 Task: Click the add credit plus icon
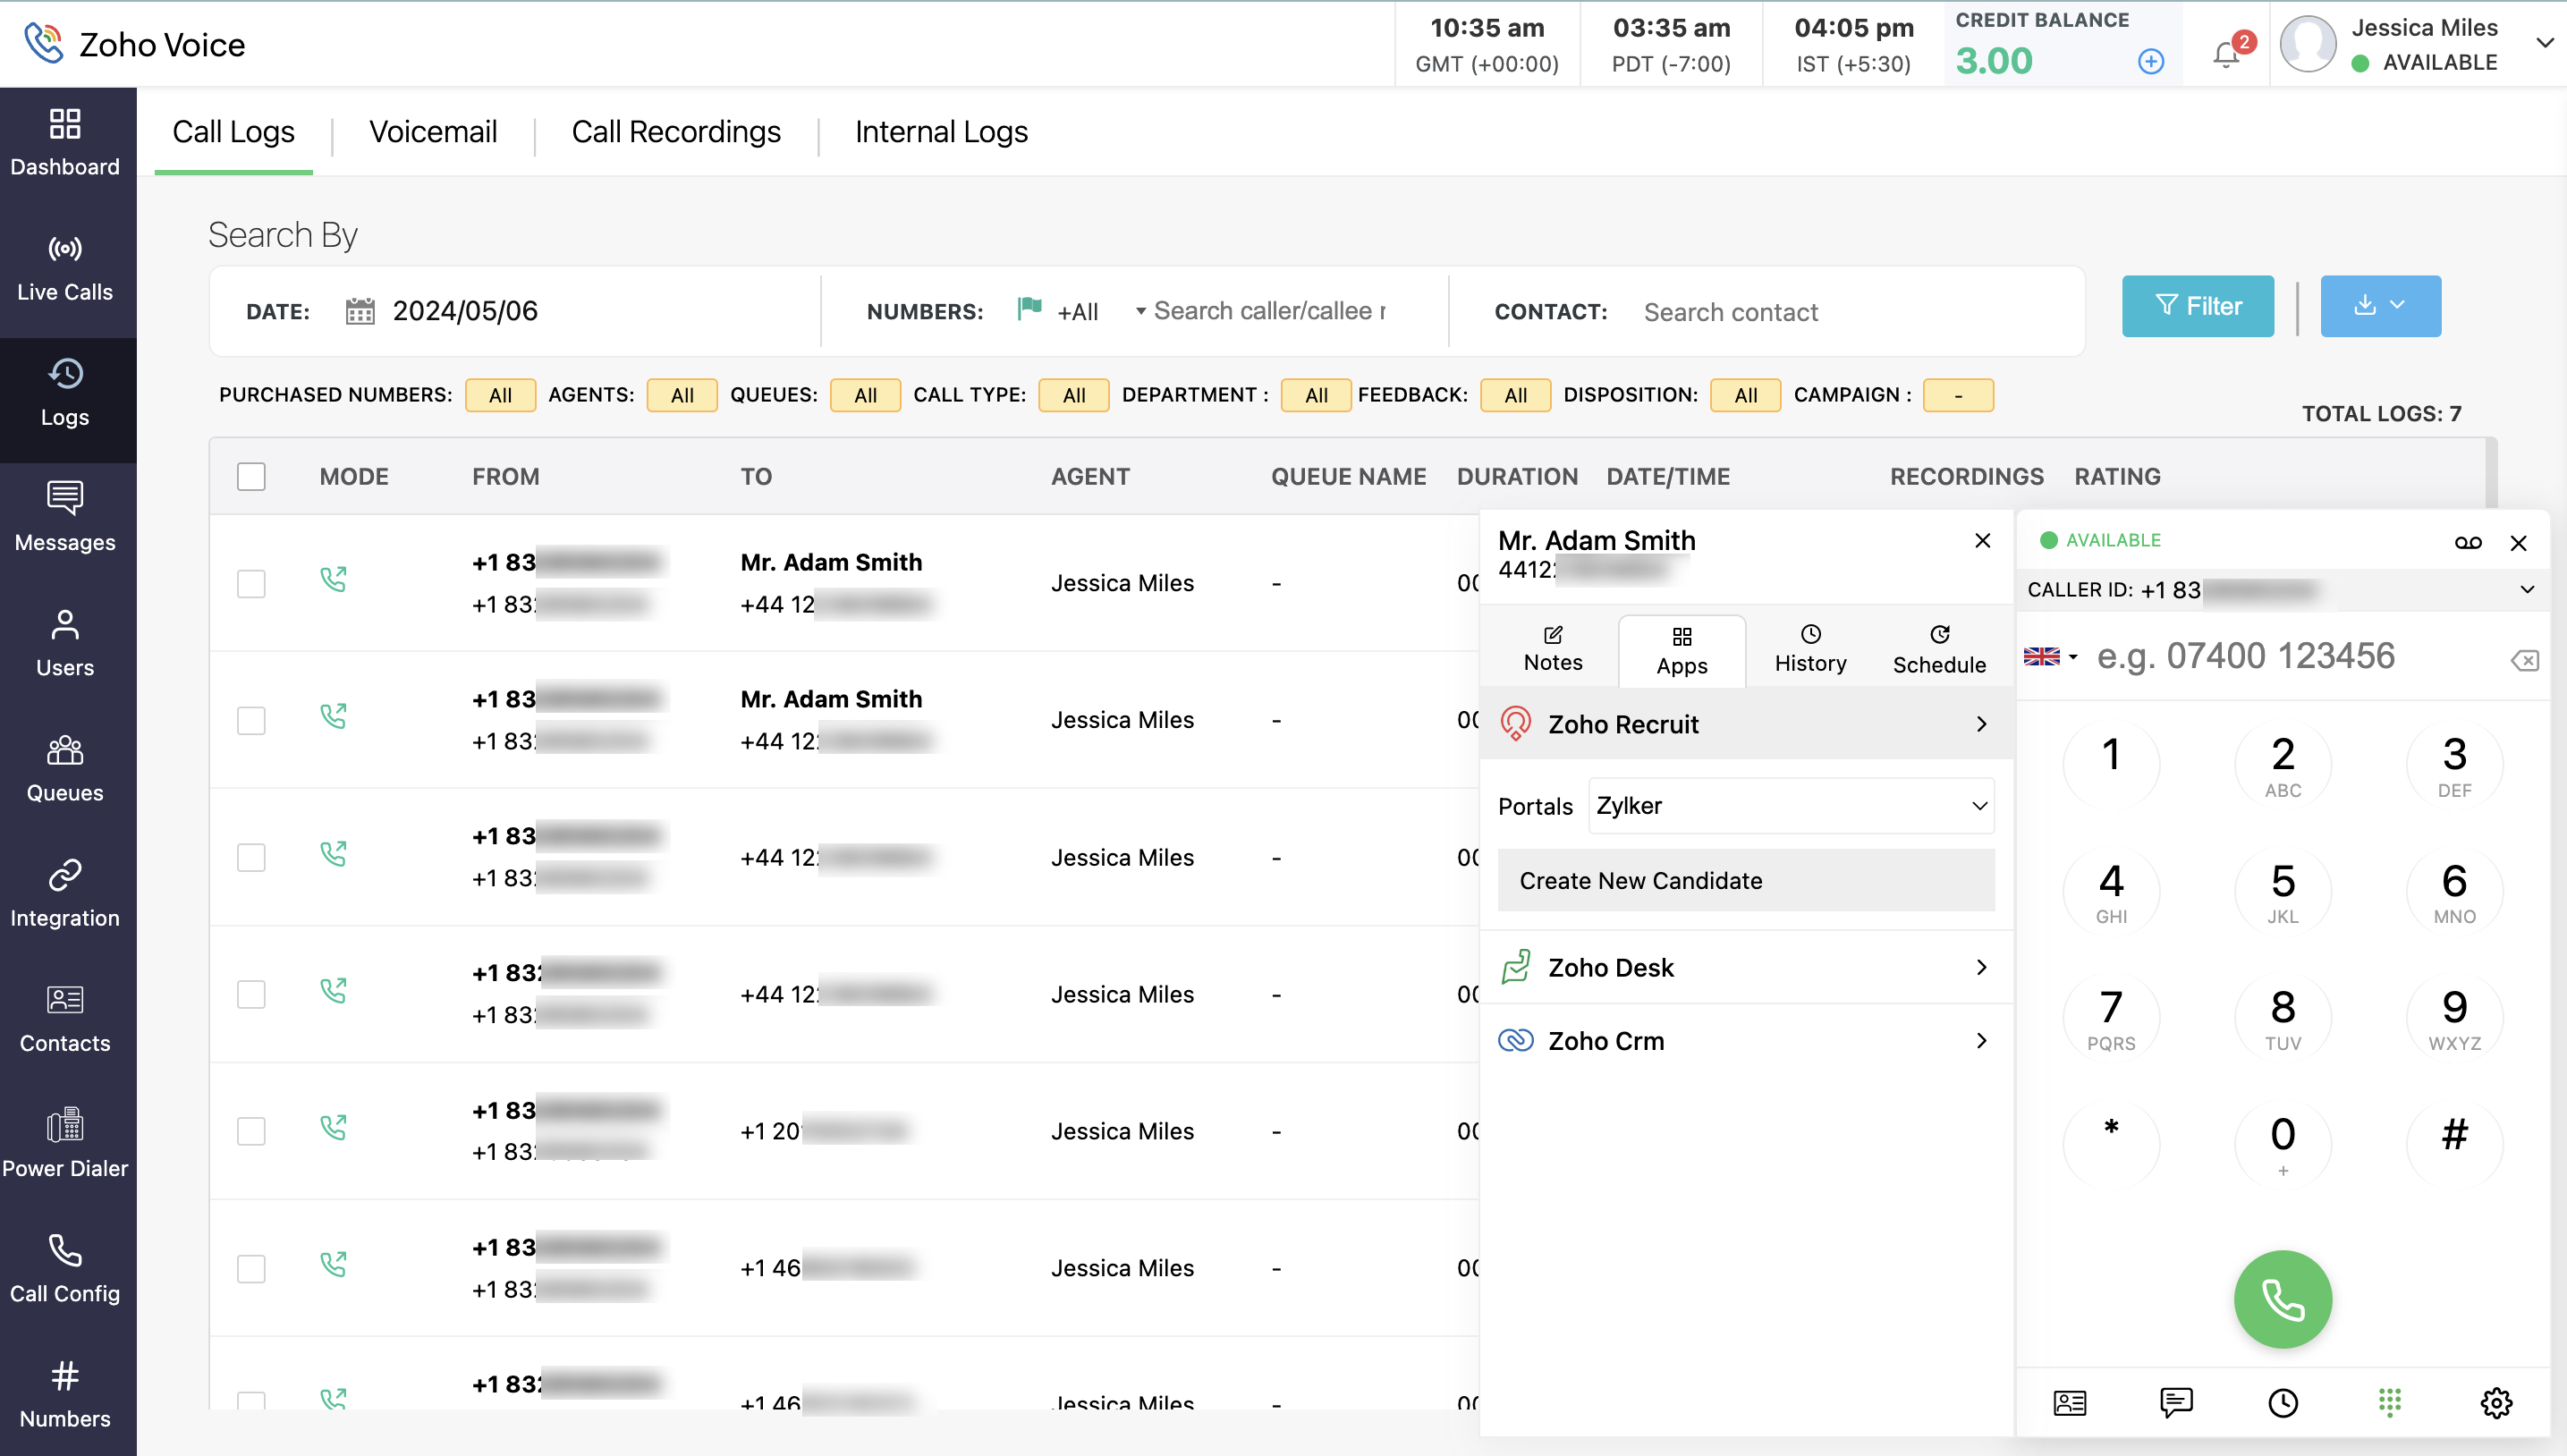2151,62
